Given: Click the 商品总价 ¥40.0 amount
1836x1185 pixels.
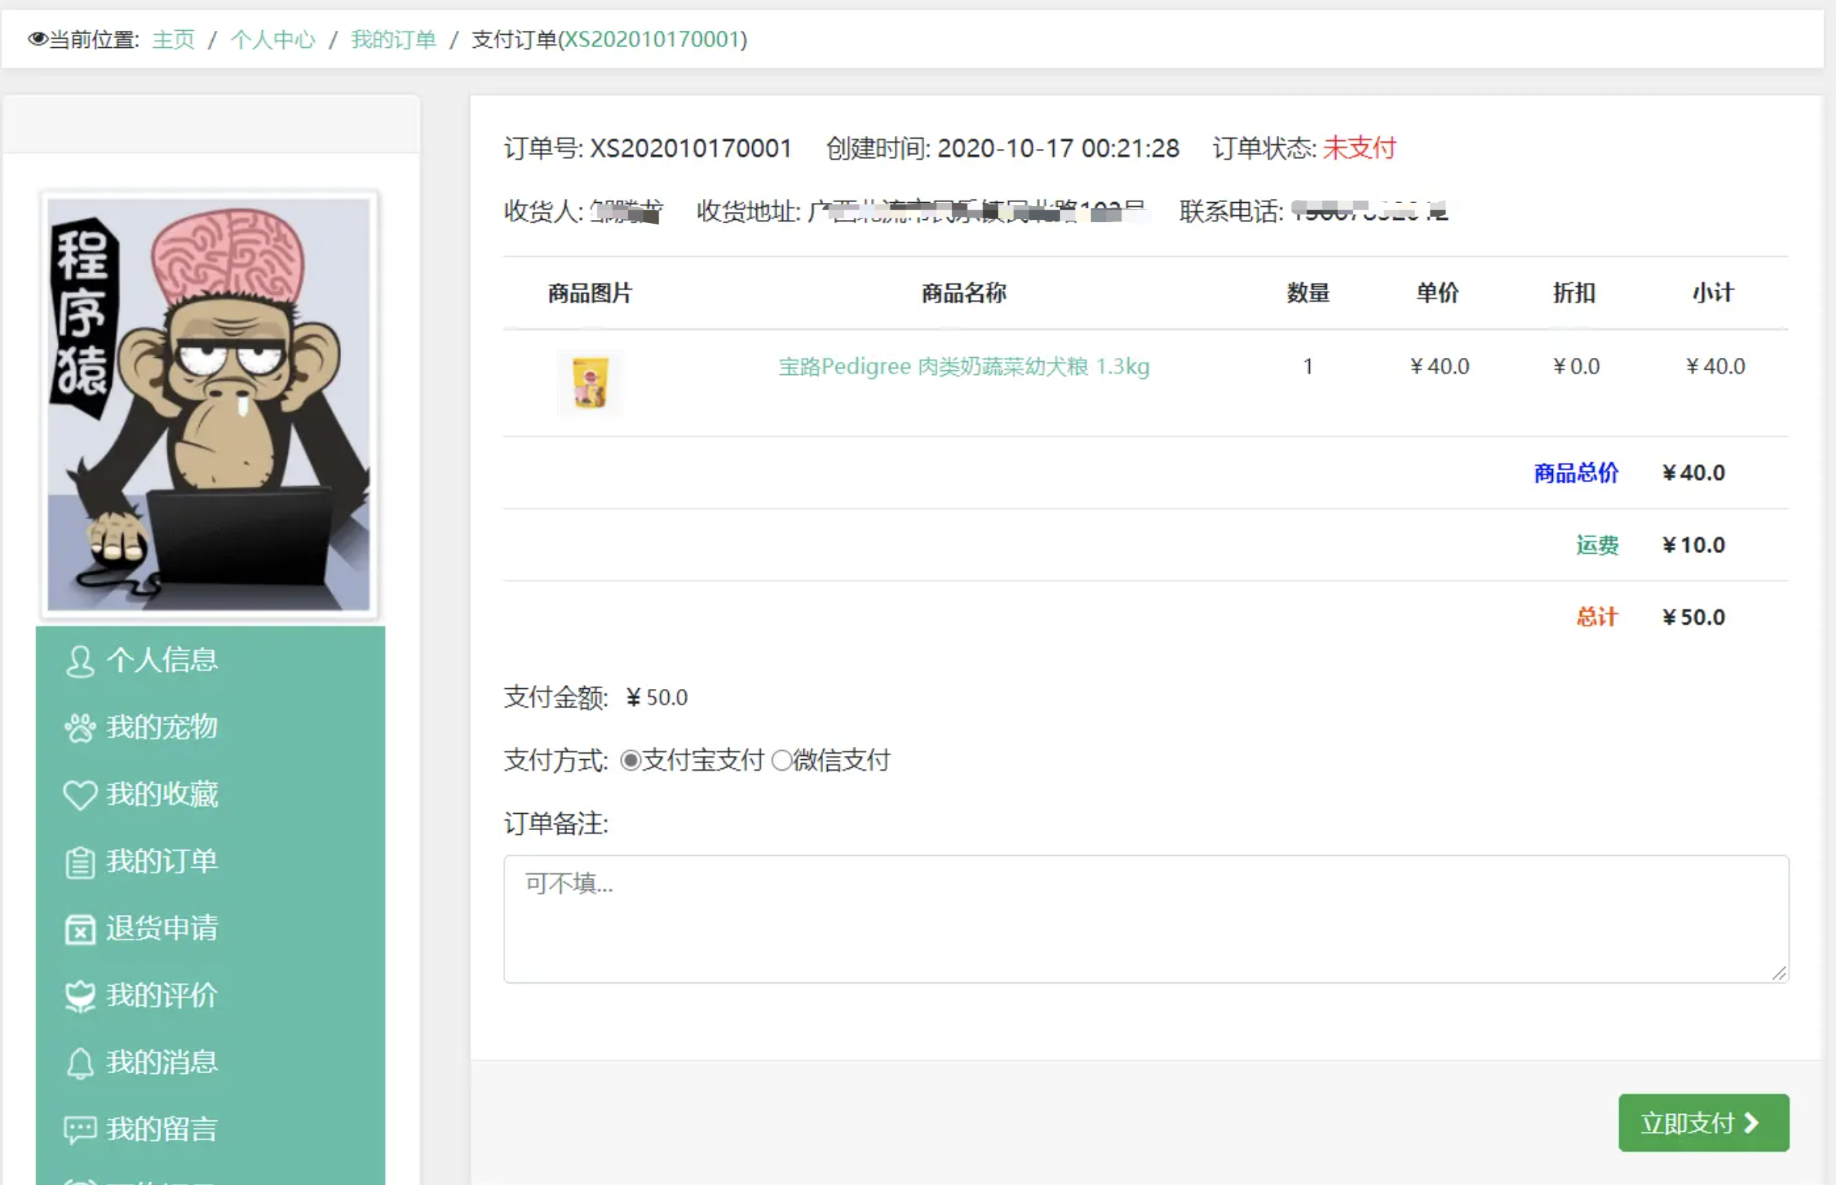Looking at the screenshot, I should tap(1693, 473).
